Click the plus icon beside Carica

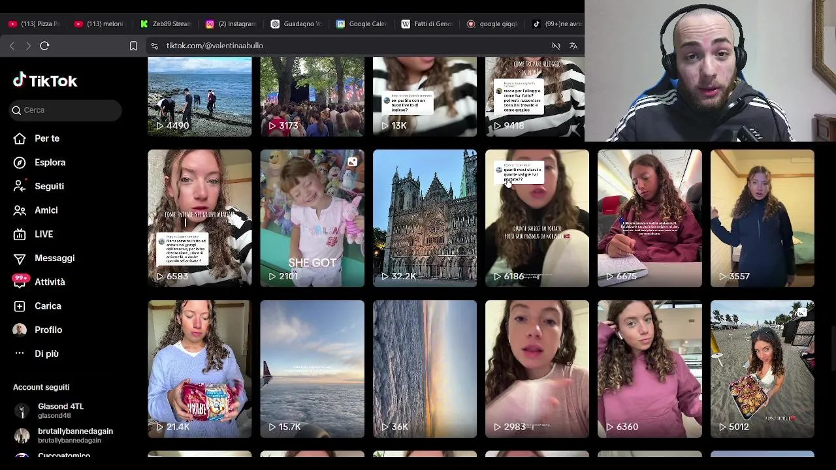click(x=20, y=306)
